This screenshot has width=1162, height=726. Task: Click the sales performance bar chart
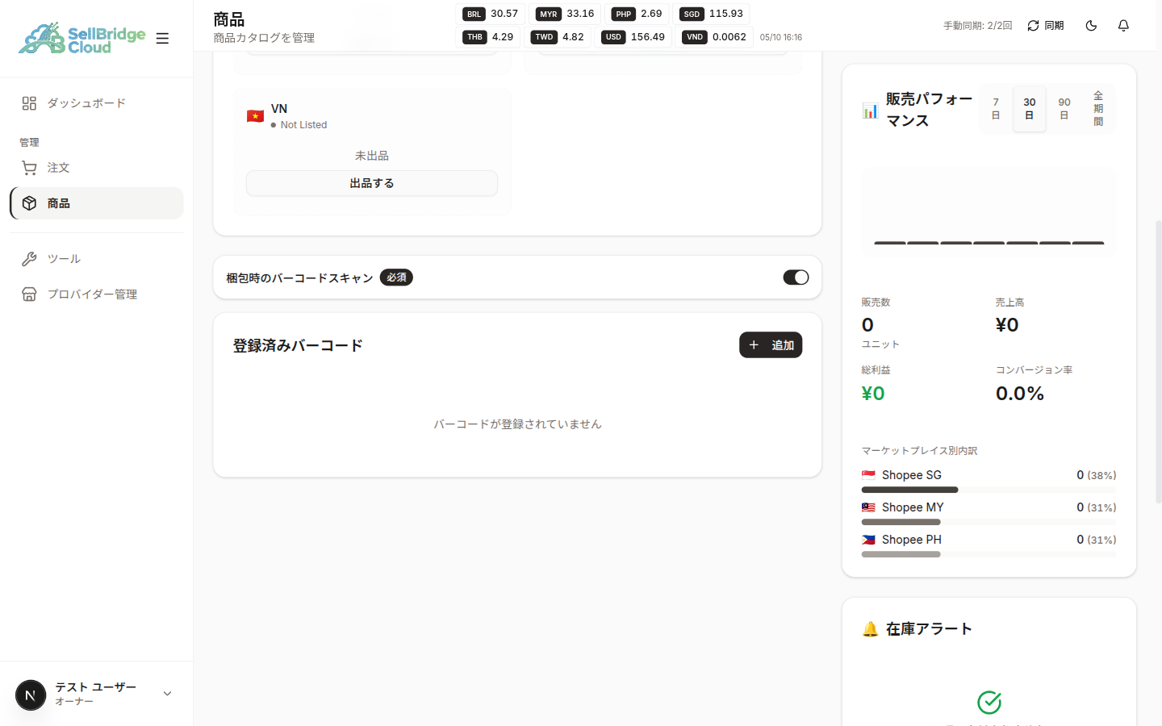[x=989, y=213]
